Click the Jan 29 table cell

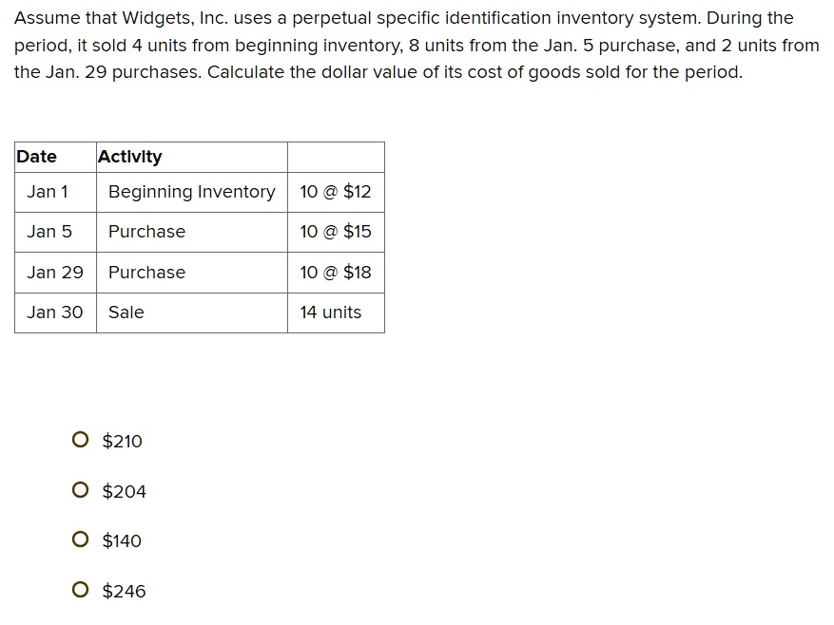click(54, 273)
